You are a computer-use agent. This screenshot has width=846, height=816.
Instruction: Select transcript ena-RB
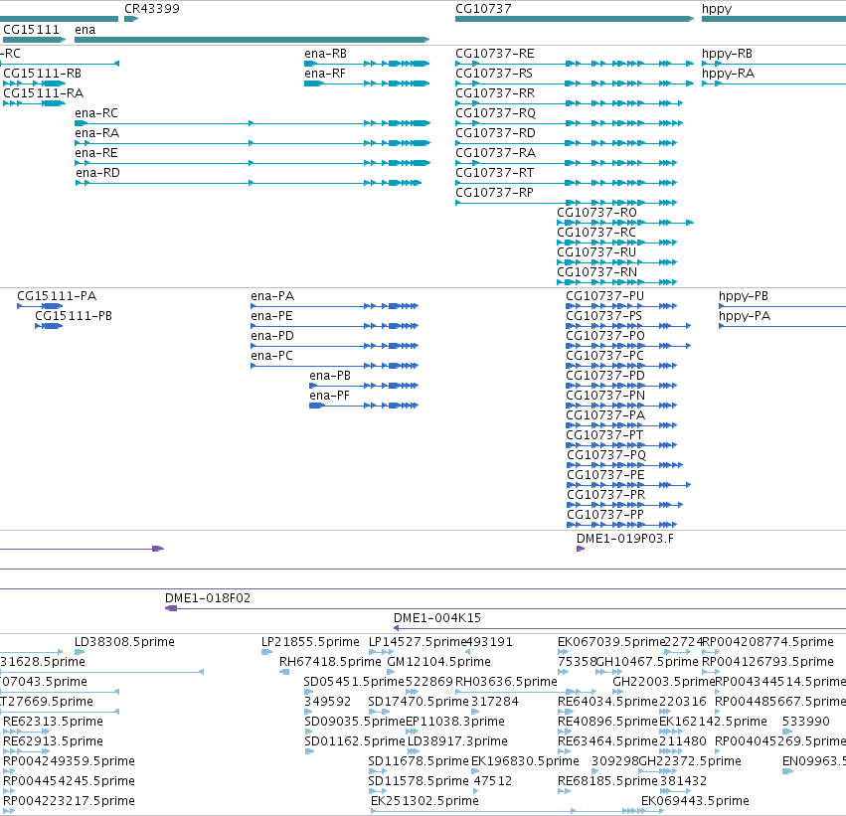[367, 64]
